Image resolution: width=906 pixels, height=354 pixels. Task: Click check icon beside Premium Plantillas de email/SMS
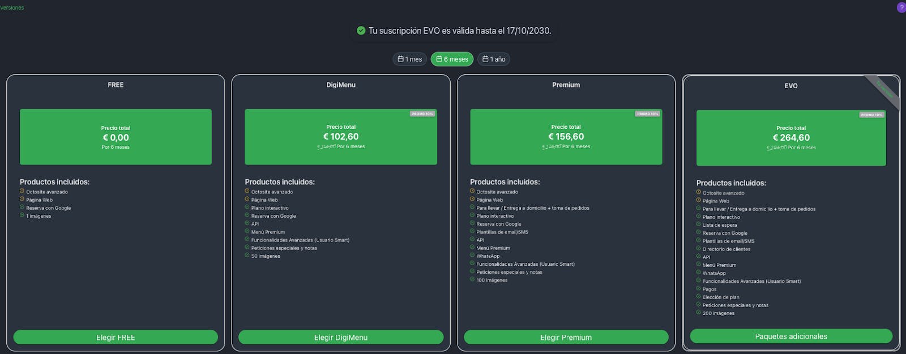pos(472,231)
